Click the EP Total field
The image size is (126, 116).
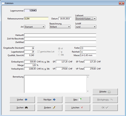click(90, 61)
